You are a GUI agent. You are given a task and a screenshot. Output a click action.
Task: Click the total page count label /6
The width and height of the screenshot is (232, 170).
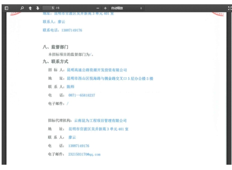[58, 8]
